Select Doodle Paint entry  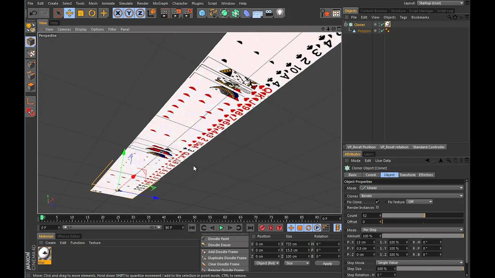pos(225,239)
